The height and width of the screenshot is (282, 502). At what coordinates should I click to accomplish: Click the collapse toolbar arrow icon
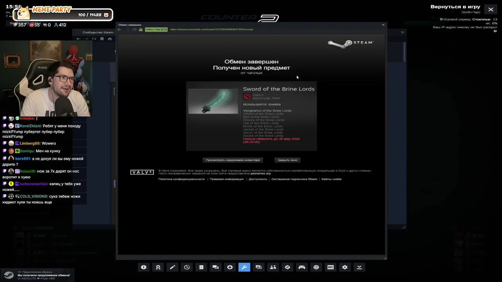pos(359,267)
